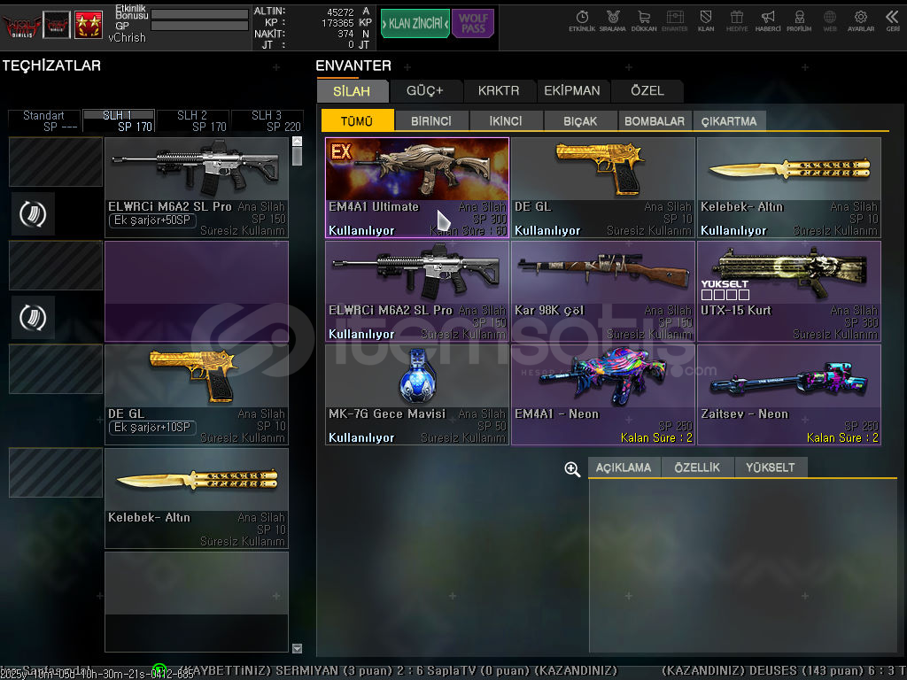
Task: Open the ÖZELLİK tab
Action: tap(697, 467)
